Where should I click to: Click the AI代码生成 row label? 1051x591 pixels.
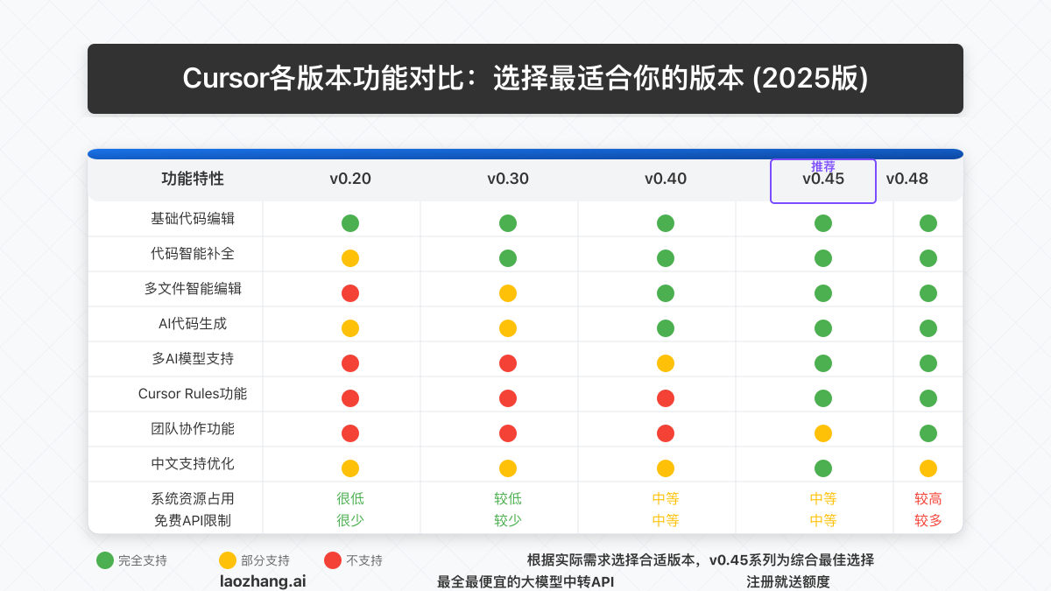point(193,324)
